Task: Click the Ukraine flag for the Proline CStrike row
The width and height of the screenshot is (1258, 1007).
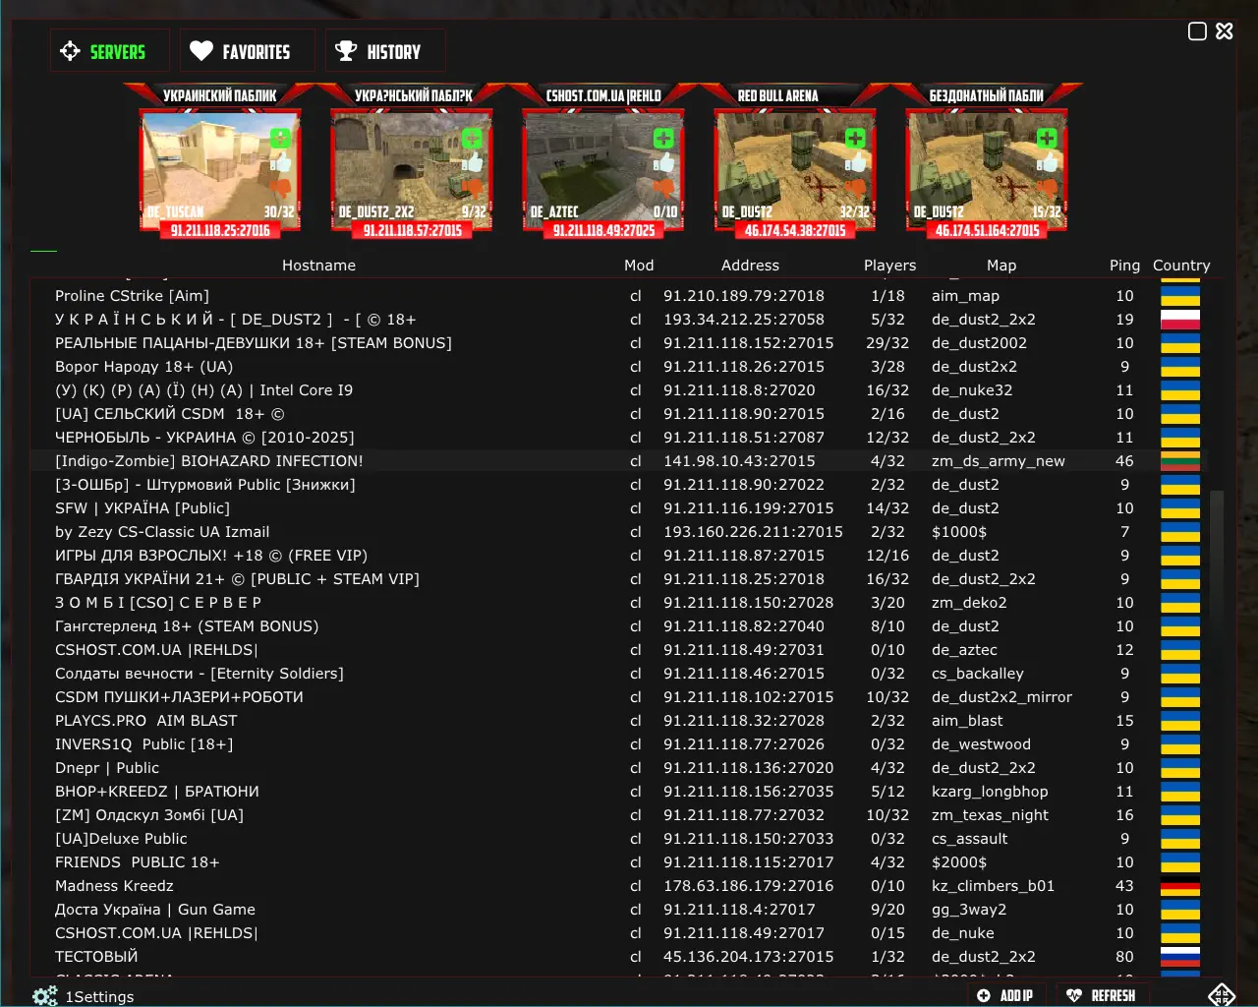Action: pyautogui.click(x=1179, y=296)
